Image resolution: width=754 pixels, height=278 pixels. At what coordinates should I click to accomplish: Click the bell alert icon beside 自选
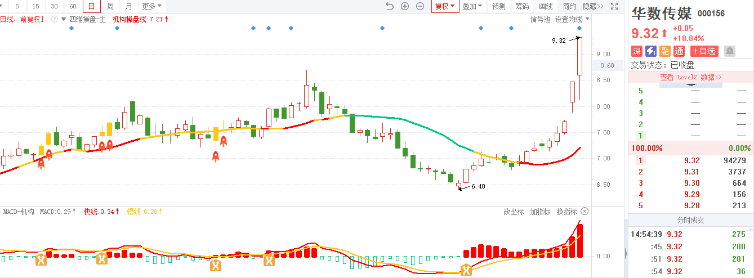(730, 51)
